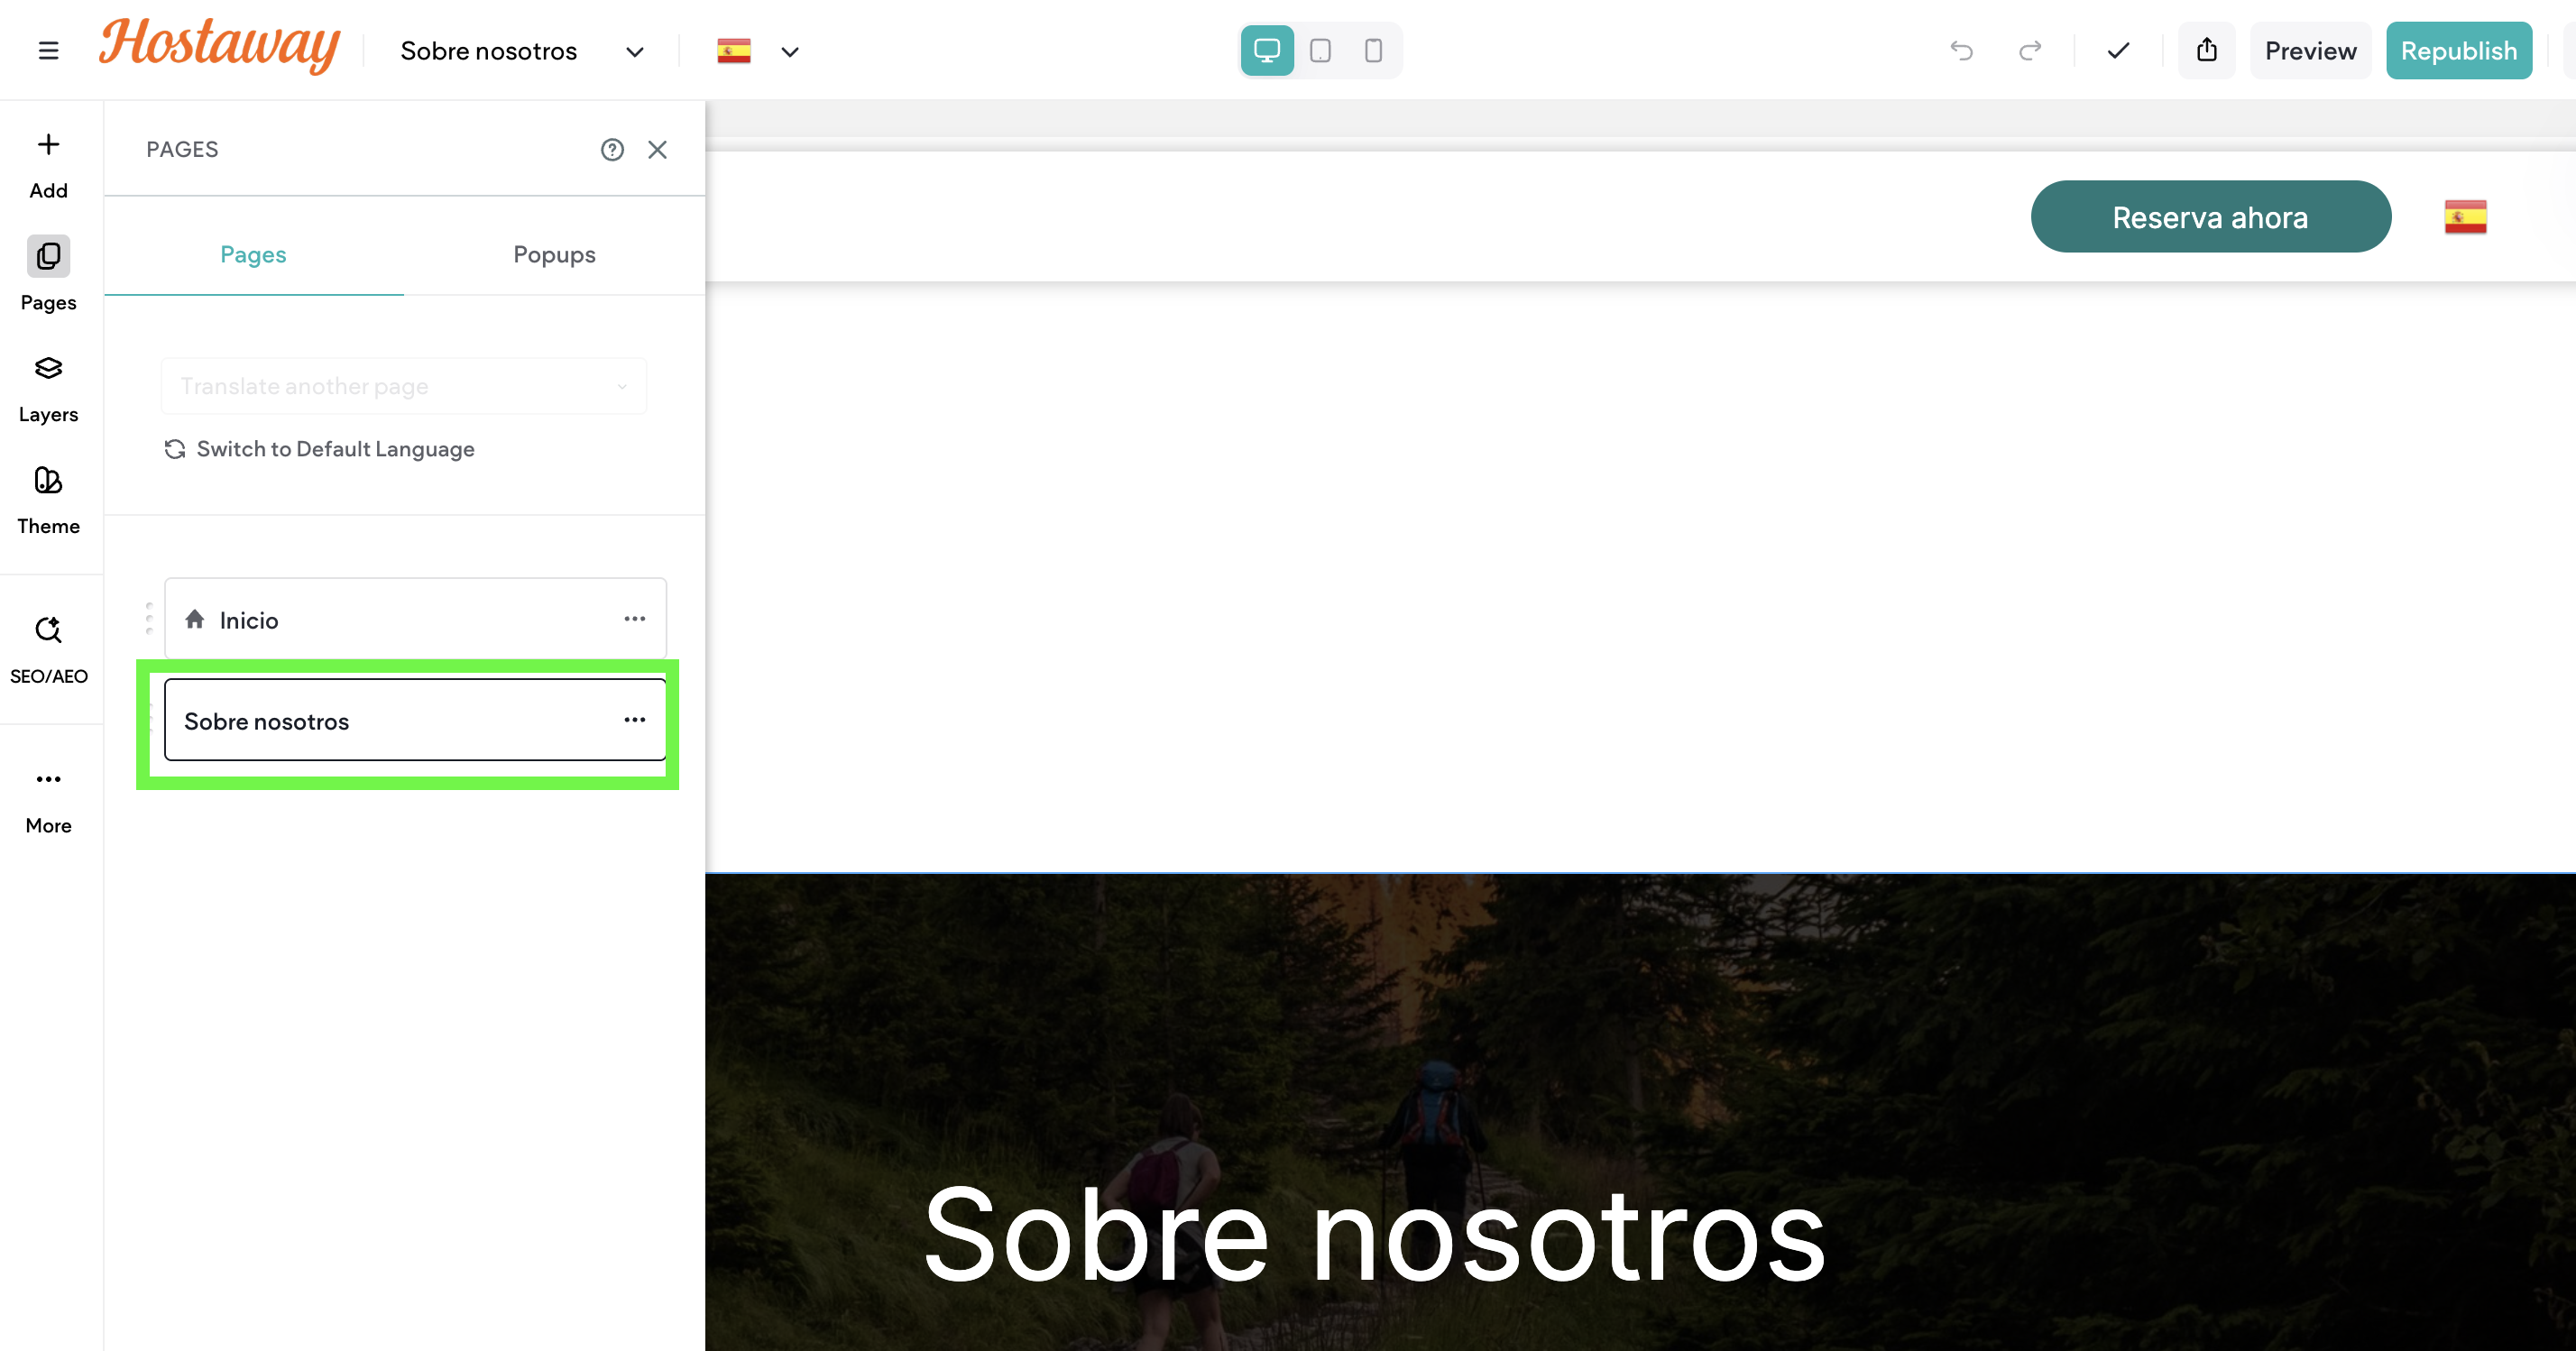Viewport: 2576px width, 1351px height.
Task: Switch to tablet view mode
Action: (1320, 50)
